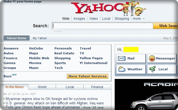Open the Mail button label
178x110 pixels.
coord(131,58)
